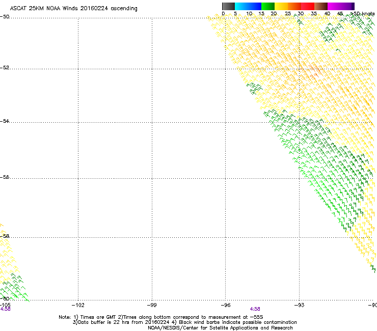Viewport: 377px width, 331px height.
Task: Click the gray 0-5 knots color segment
Action: (228, 6)
